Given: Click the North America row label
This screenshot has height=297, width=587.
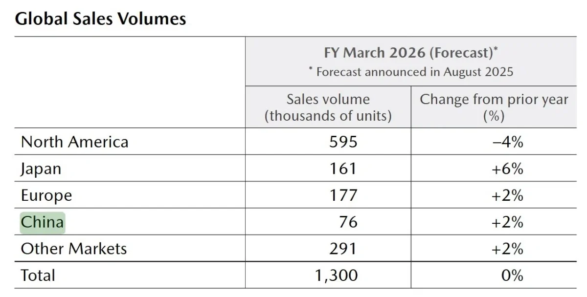Looking at the screenshot, I should 74,142.
